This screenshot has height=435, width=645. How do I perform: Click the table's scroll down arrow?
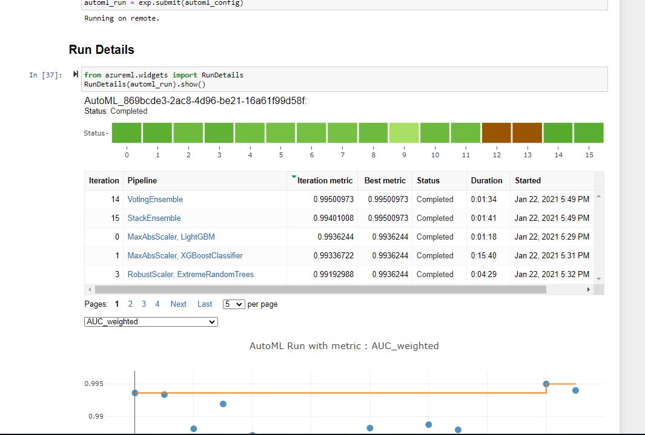click(x=598, y=279)
